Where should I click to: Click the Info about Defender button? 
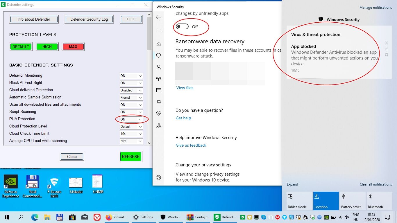click(34, 19)
